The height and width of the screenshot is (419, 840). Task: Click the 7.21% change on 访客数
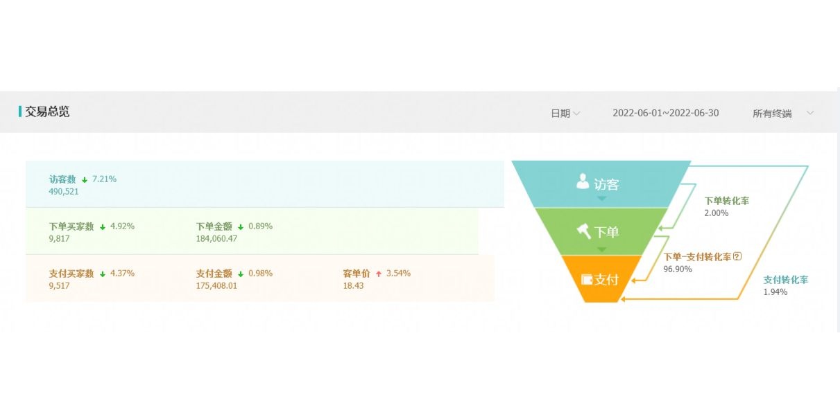pyautogui.click(x=104, y=179)
